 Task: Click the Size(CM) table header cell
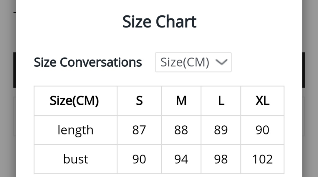point(74,101)
